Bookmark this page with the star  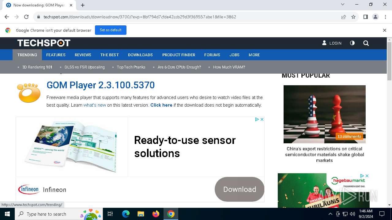tap(353, 17)
